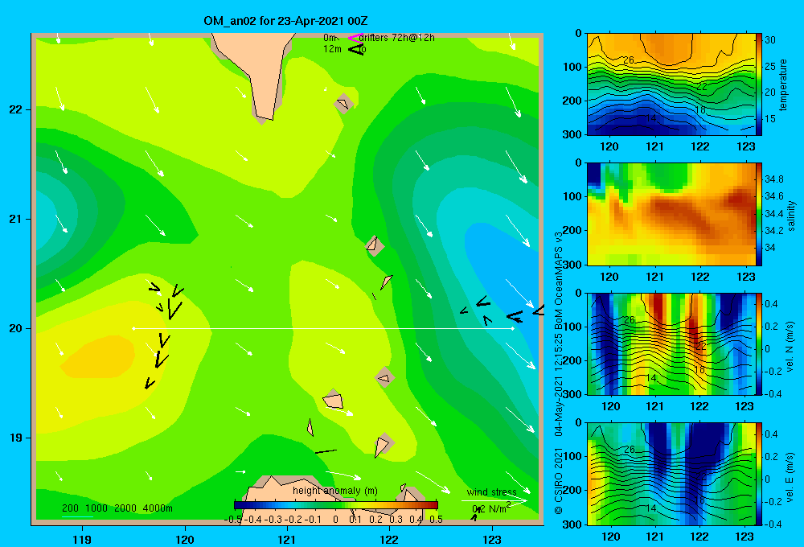This screenshot has width=804, height=547.
Task: Click the "drifters 72h@12h" legend text
Action: tap(396, 38)
